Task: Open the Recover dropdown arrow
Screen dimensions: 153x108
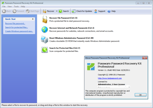Action: click(x=57, y=11)
